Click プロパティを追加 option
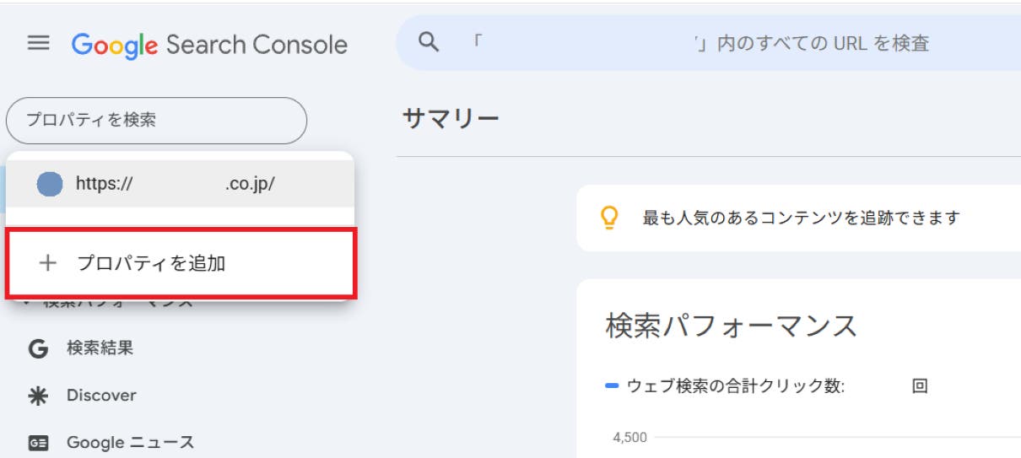Screen dimensions: 1021x458 pos(181,263)
